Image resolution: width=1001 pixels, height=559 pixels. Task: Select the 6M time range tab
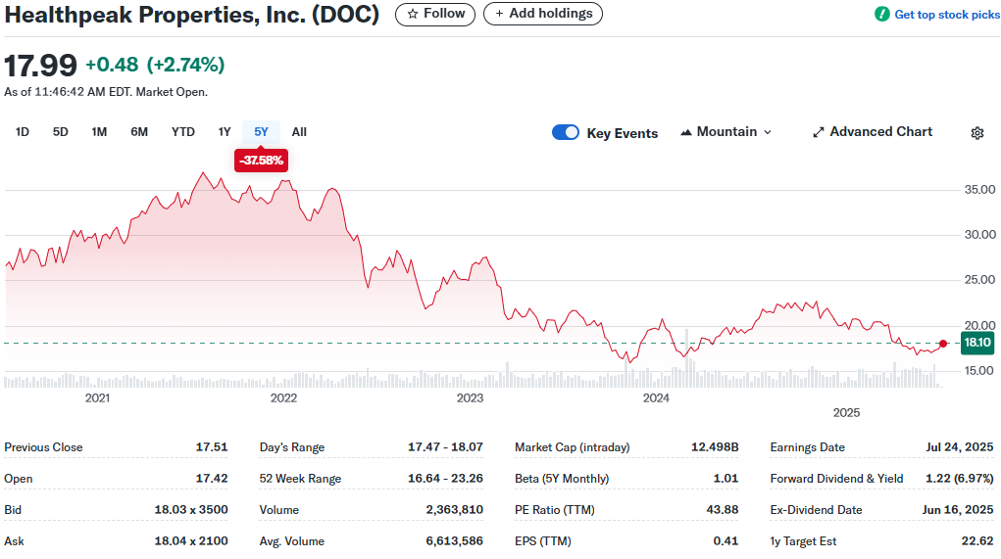click(x=139, y=132)
